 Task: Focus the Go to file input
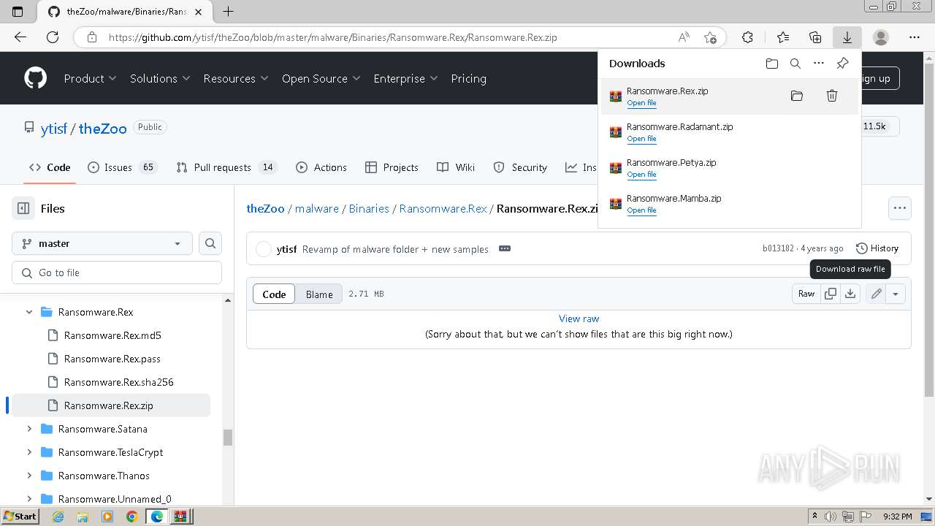(117, 272)
